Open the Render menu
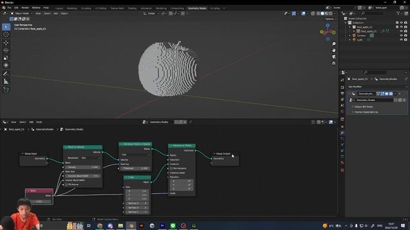 [x=25, y=8]
